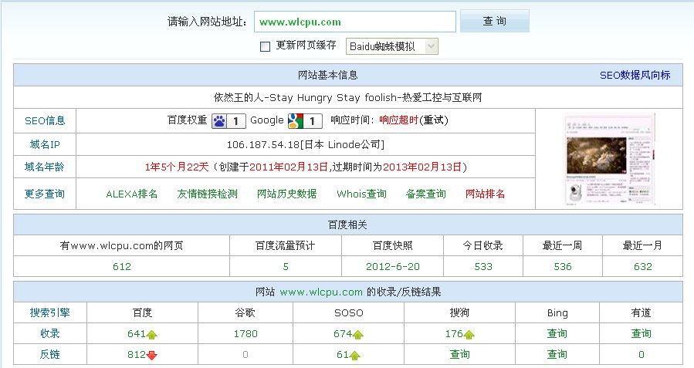This screenshot has width=694, height=368.
Task: Click the IP address 106.187.54.18 text
Action: pos(263,144)
